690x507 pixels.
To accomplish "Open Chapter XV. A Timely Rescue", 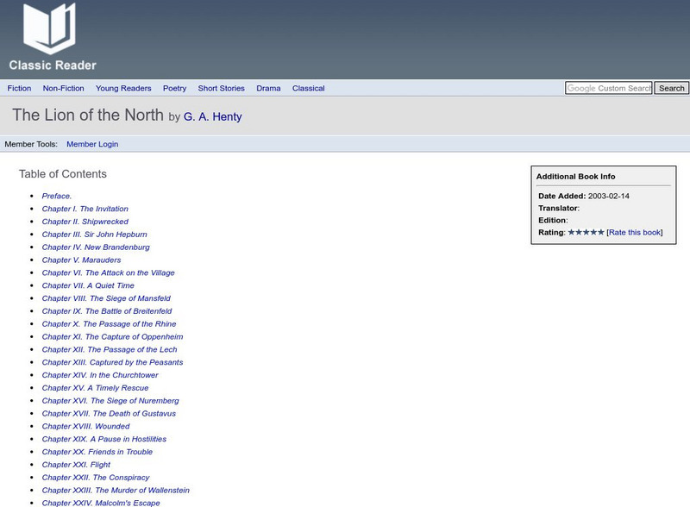I will click(x=95, y=388).
